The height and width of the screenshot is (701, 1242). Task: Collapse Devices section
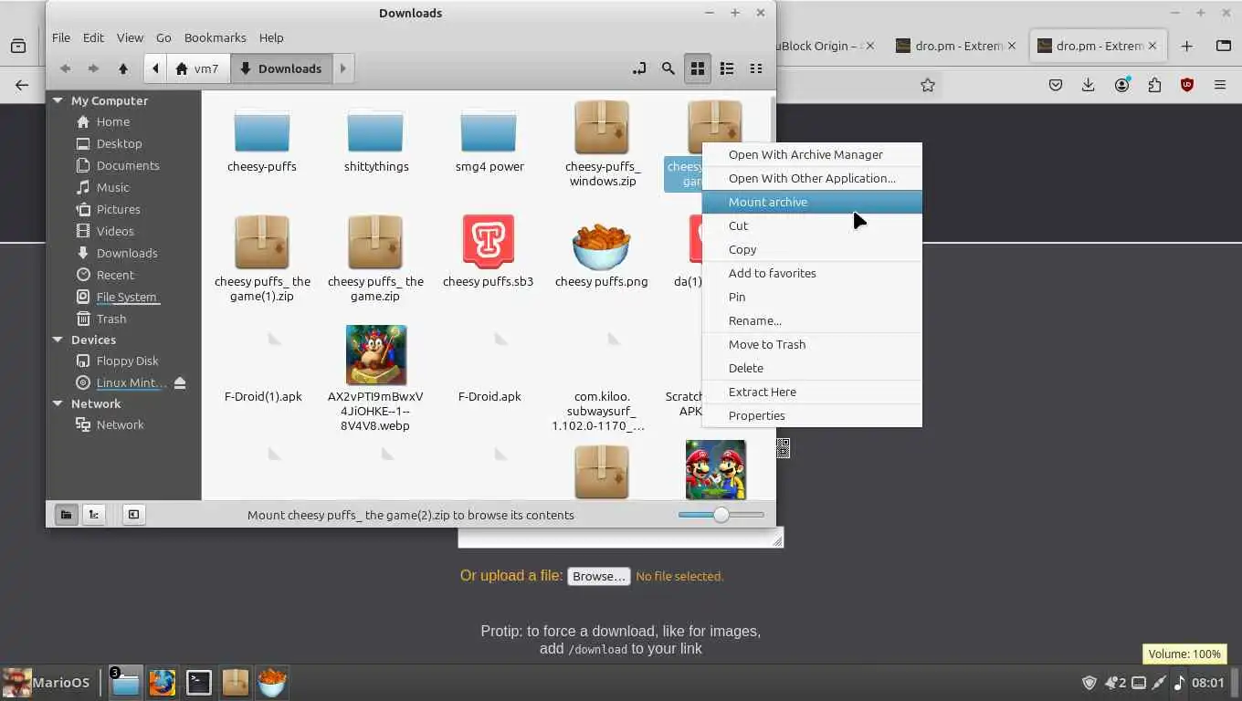(58, 340)
